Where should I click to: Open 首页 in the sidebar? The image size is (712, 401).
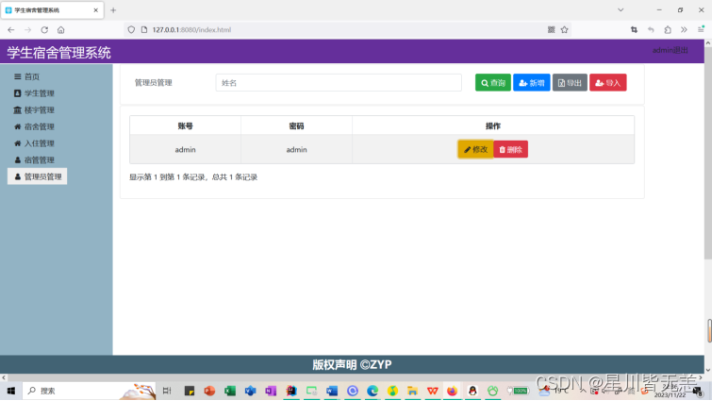click(26, 76)
